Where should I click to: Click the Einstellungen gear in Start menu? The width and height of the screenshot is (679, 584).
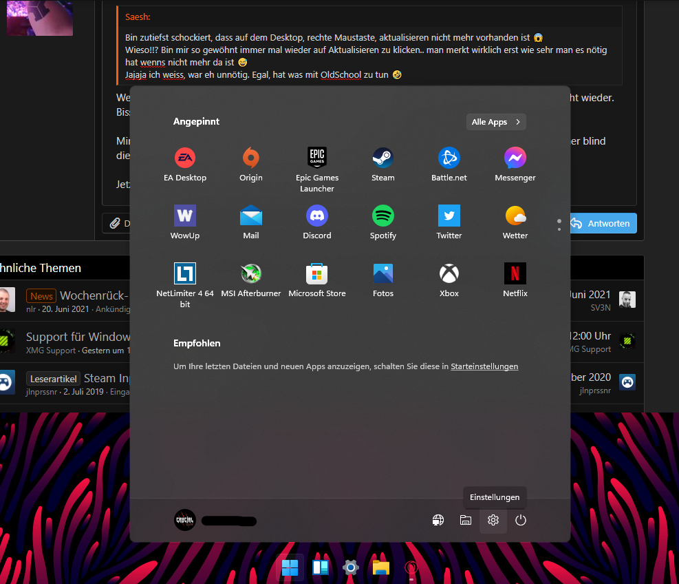click(493, 520)
